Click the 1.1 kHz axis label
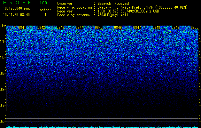This screenshot has width=201, height=128. (x=3, y=42)
